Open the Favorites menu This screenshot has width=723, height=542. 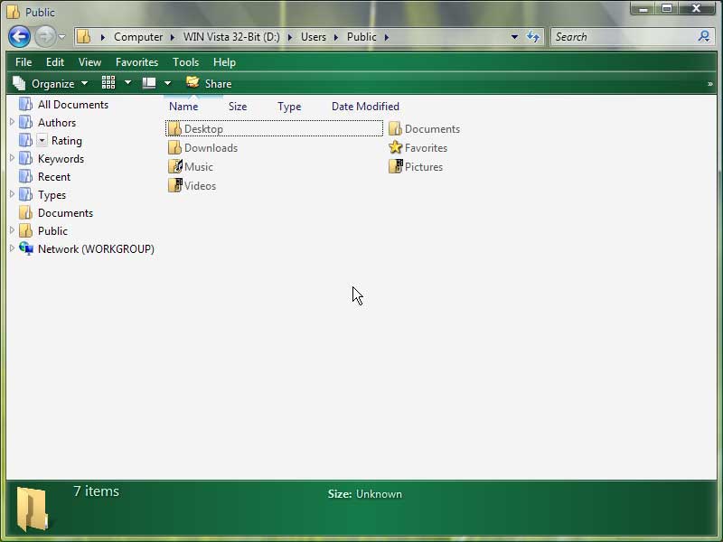[x=137, y=62]
